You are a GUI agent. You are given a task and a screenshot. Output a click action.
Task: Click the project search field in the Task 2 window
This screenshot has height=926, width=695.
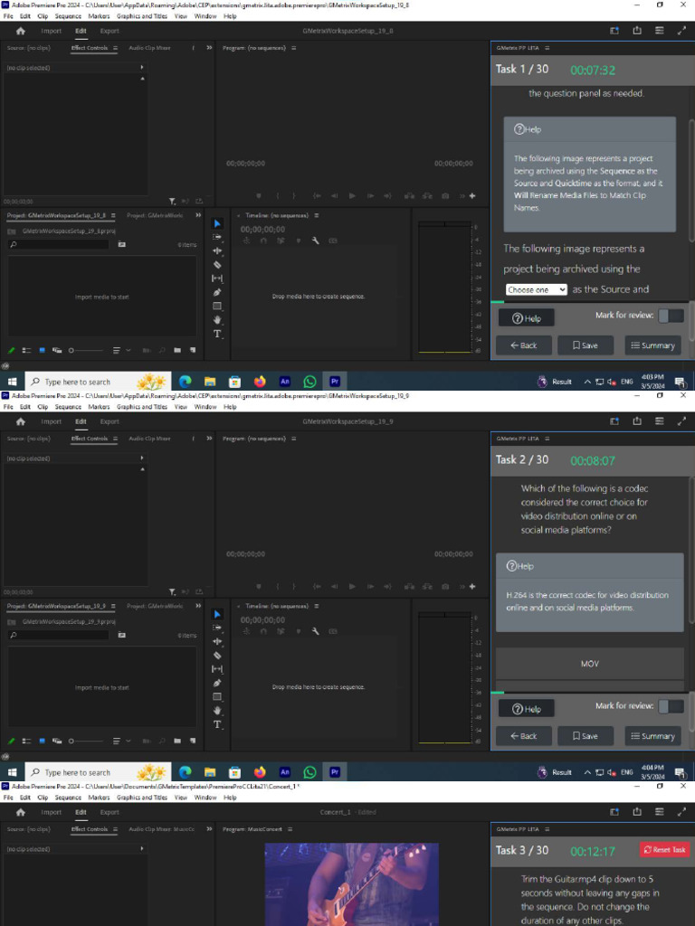pyautogui.click(x=59, y=635)
